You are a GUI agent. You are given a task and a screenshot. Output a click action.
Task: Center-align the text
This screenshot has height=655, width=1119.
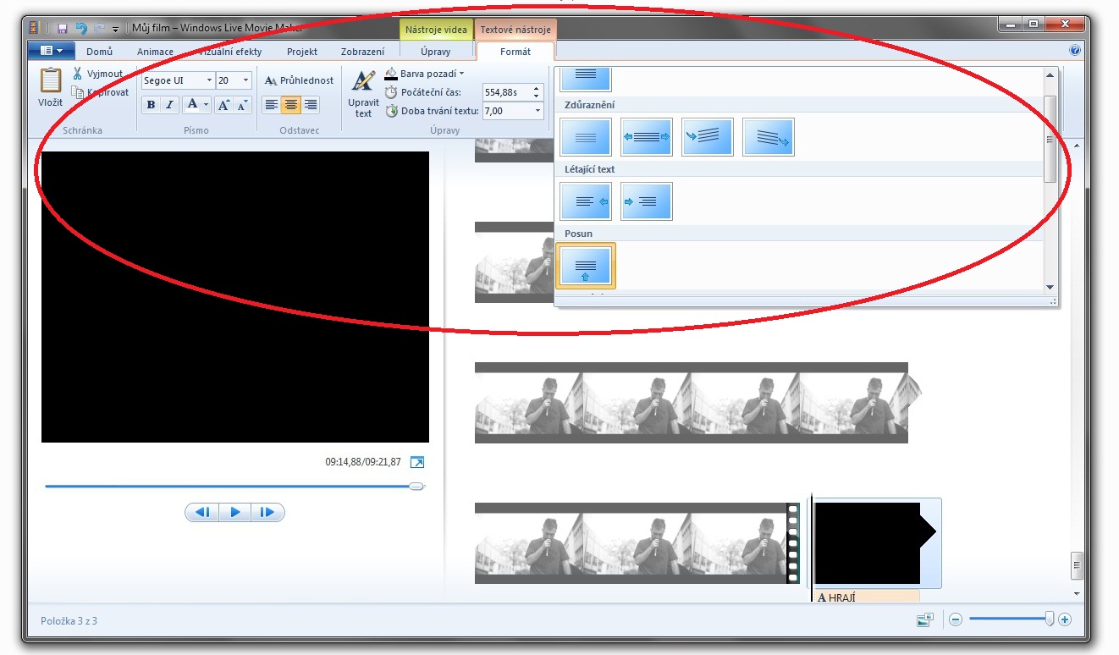291,105
